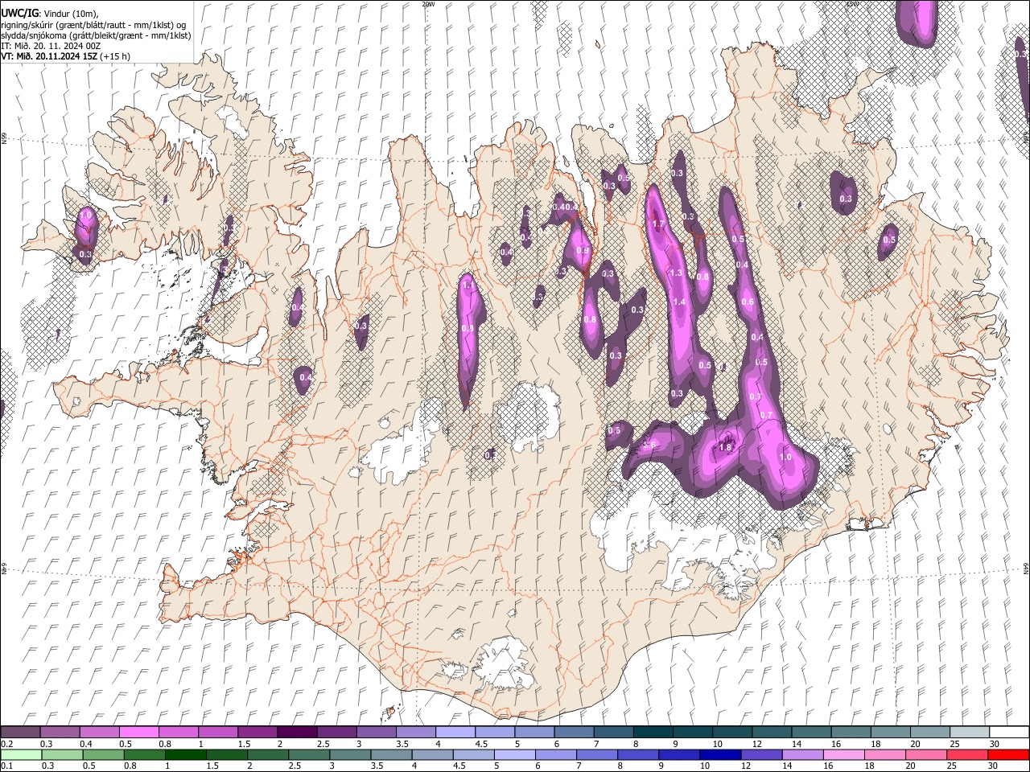
Task: Click the '1.7' snowfall value on the map
Action: pos(657,224)
